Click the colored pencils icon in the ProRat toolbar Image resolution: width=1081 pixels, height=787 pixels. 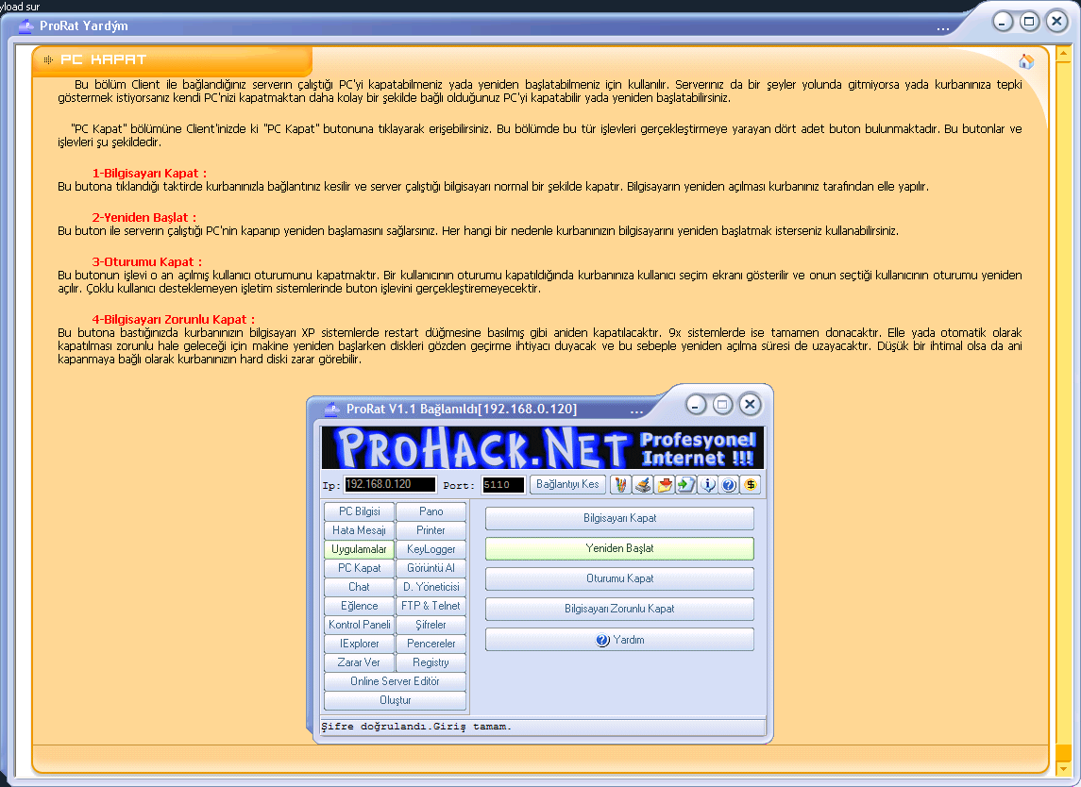pos(621,485)
